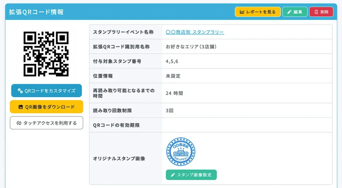Image resolution: width=342 pixels, height=188 pixels.
Task: Click the stamp numbers value 4,5,6
Action: pos(172,61)
